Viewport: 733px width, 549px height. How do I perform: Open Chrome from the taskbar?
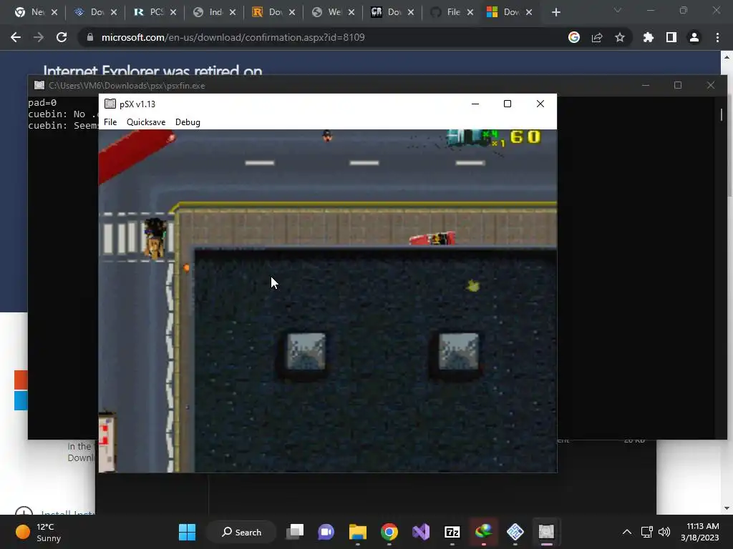click(389, 532)
